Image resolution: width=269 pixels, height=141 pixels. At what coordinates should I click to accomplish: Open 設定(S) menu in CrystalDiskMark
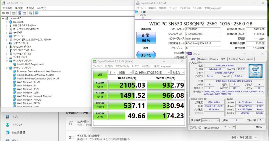109,66
